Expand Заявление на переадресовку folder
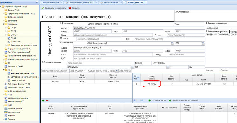Image resolution: width=237 pixels, height=123 pixels. [x=6, y=45]
